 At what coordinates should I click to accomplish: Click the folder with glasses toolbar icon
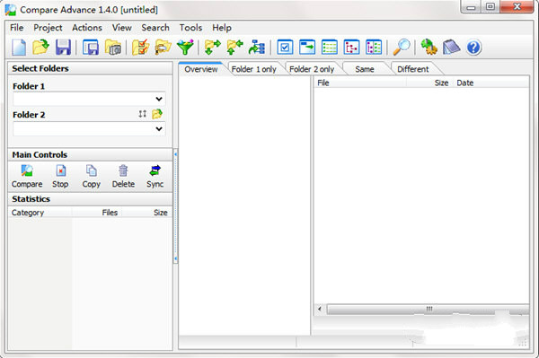click(163, 48)
